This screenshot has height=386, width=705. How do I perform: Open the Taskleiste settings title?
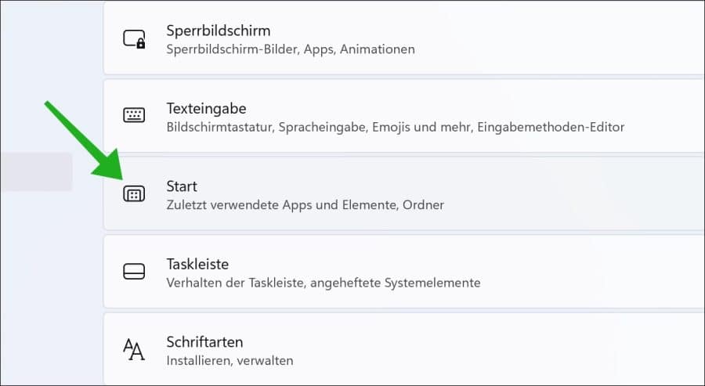point(197,264)
